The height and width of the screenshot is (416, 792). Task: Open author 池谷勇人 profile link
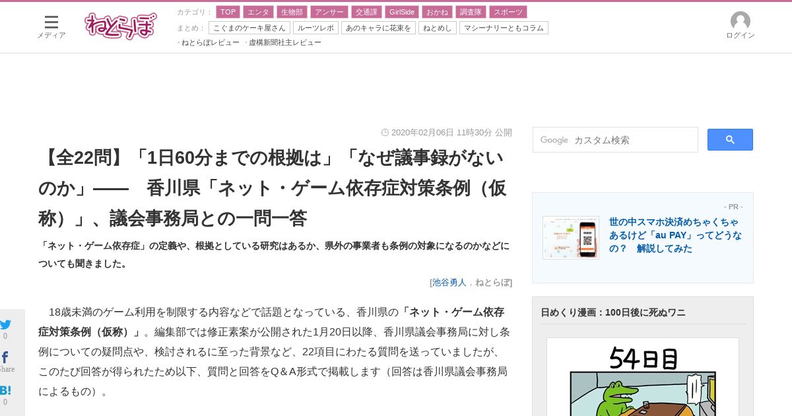449,282
